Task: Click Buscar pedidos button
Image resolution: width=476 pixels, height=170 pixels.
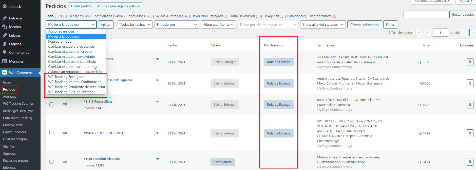Action: point(463,14)
